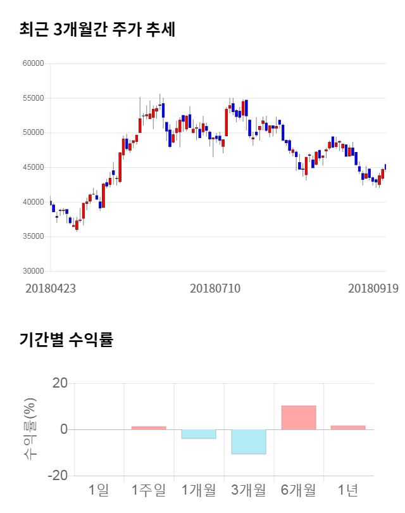Select the 3개월 period label
The width and height of the screenshot is (405, 513).
(249, 490)
